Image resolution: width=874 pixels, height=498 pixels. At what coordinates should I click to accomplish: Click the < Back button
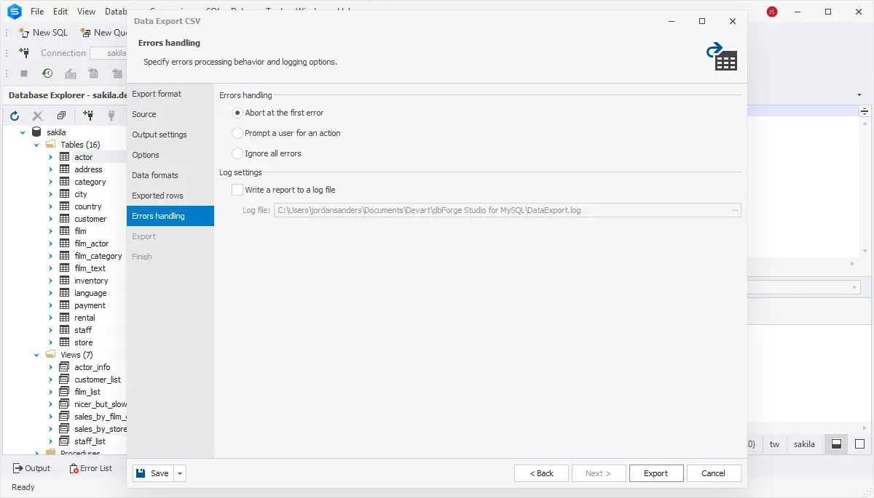click(541, 473)
